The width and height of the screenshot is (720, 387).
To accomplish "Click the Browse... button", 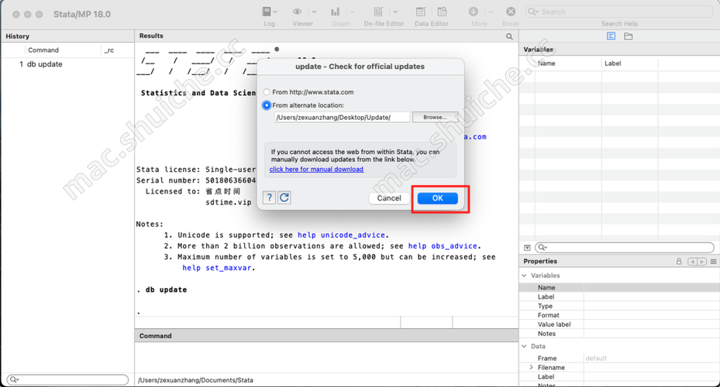I will coord(435,118).
